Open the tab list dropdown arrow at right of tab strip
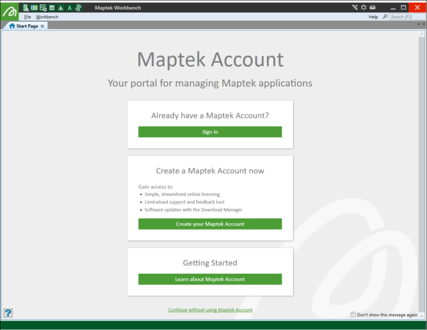Image resolution: width=427 pixels, height=330 pixels. click(419, 24)
